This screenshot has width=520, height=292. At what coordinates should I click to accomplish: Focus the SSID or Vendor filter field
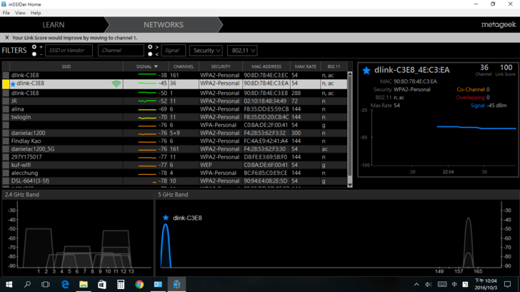69,51
